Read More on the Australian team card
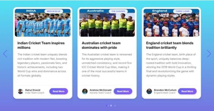The height and width of the screenshot is (111, 214). (123, 91)
